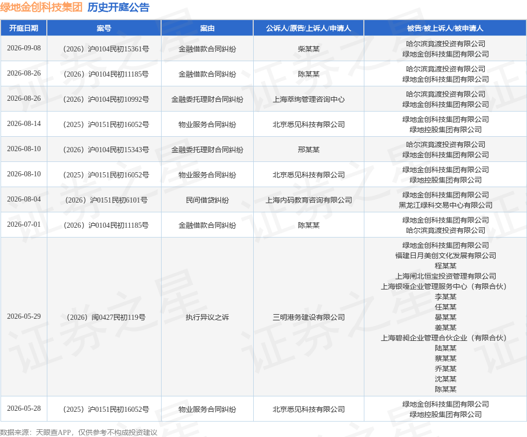527x437 pixels.
Task: Open the 绿地金创科技集团 title link
Action: 41,7
